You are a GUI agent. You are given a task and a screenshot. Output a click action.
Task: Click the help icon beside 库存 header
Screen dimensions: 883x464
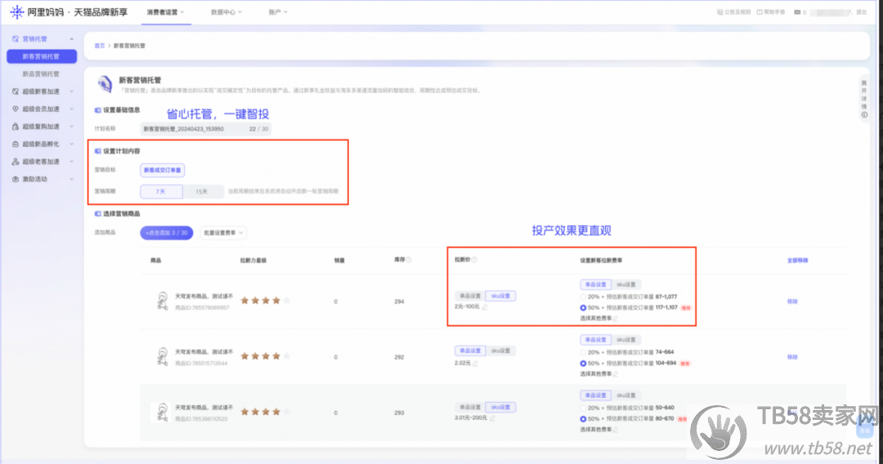pyautogui.click(x=409, y=260)
